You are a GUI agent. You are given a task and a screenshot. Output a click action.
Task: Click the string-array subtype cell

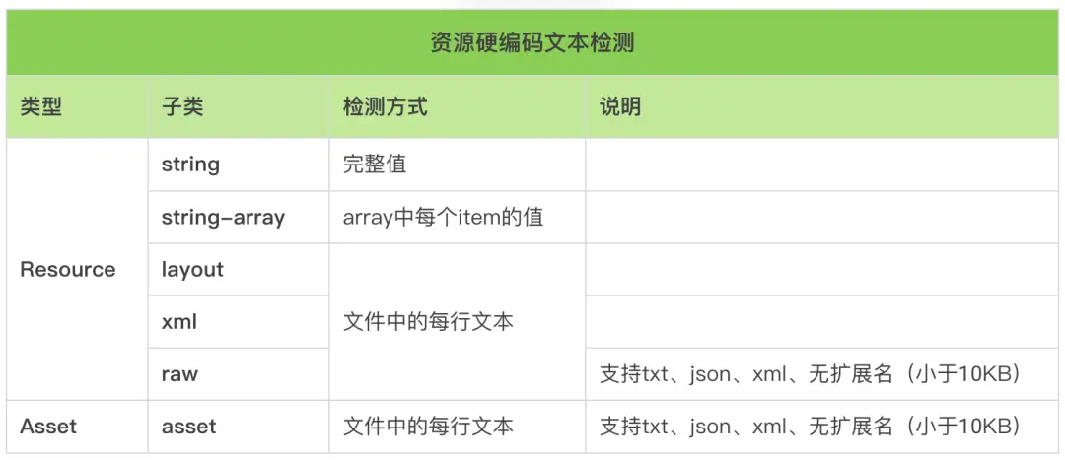[223, 218]
